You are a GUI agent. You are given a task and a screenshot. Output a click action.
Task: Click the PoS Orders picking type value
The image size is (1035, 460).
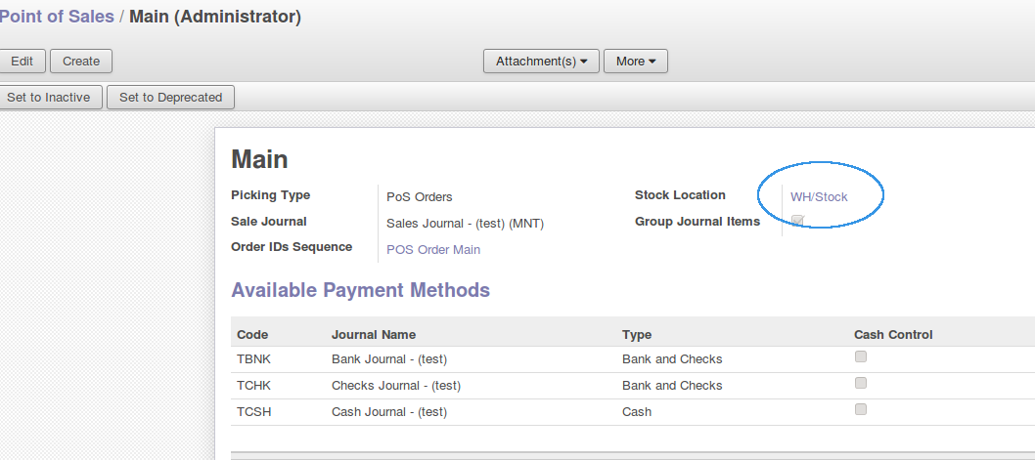(420, 197)
